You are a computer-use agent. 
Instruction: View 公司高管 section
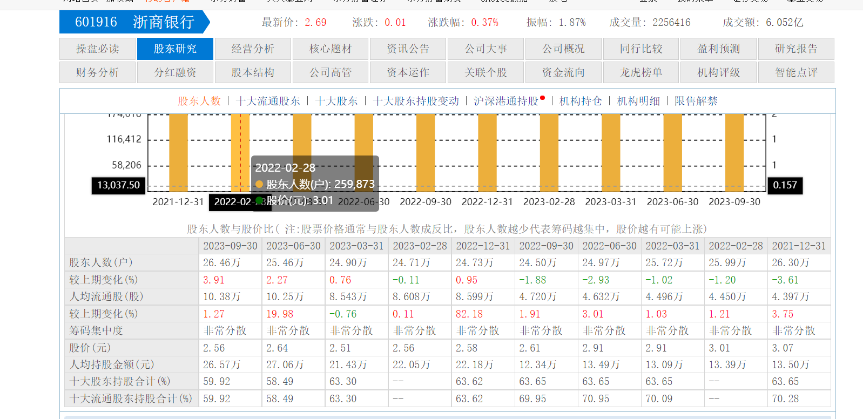331,72
